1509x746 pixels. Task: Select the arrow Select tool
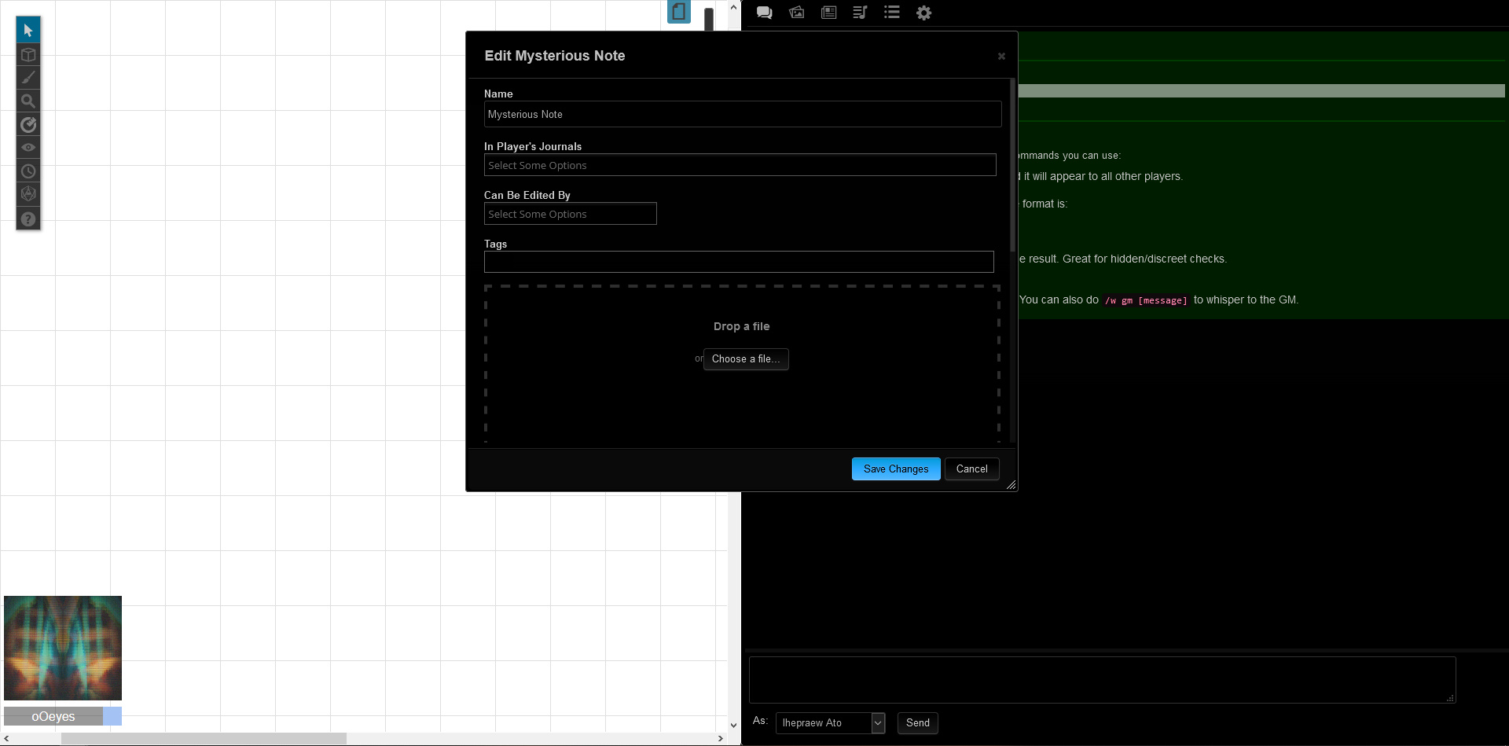pyautogui.click(x=28, y=31)
